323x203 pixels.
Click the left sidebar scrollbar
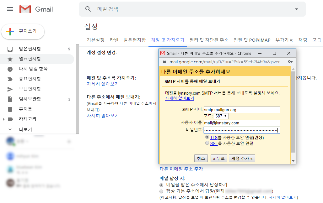point(77,89)
